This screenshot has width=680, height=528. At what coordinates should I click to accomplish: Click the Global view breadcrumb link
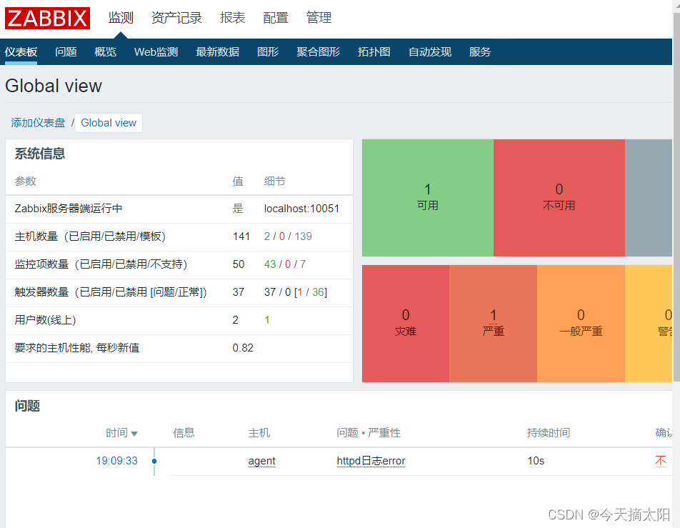[x=109, y=123]
